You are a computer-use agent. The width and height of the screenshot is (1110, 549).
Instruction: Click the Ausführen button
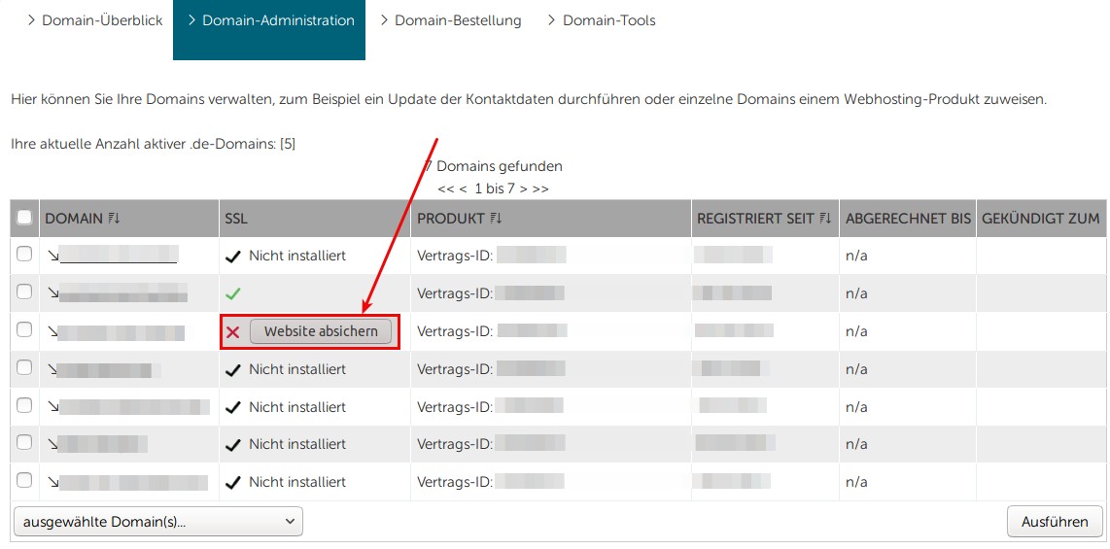[x=1055, y=522]
